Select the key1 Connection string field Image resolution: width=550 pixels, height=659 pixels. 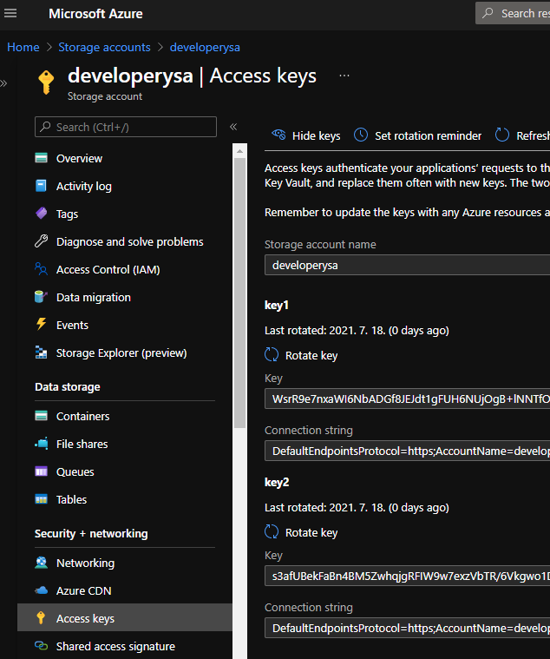[x=407, y=451]
